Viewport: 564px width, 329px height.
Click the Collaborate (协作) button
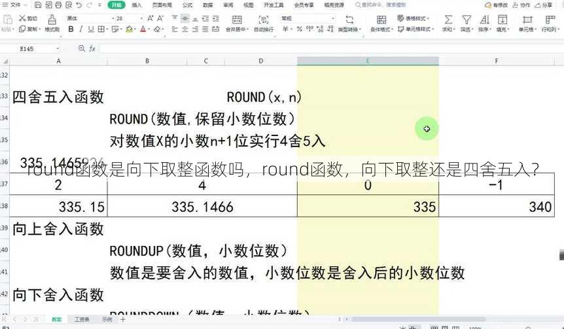pyautogui.click(x=521, y=5)
